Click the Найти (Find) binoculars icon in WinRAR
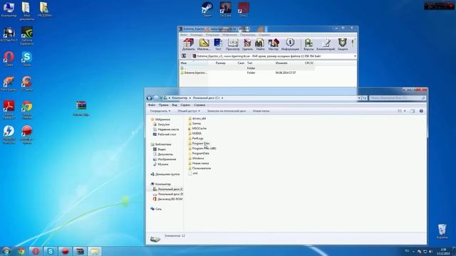 pyautogui.click(x=259, y=44)
